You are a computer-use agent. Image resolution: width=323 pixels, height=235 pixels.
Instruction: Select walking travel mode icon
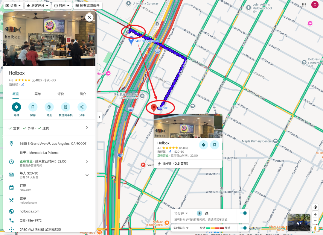[199, 213]
